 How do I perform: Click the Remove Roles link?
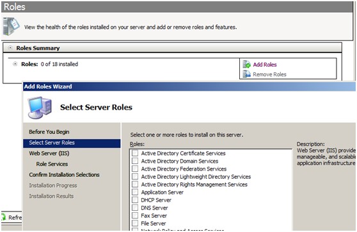(x=269, y=74)
